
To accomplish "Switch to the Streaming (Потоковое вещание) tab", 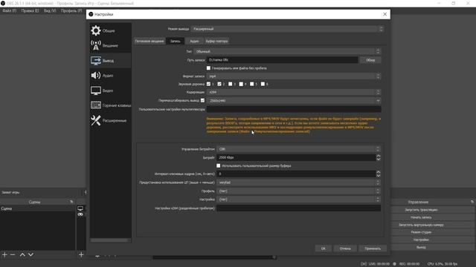I will 149,41.
